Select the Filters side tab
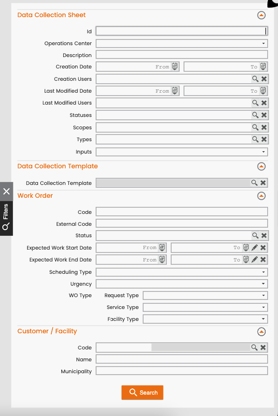This screenshot has height=416, width=278. click(x=6, y=218)
